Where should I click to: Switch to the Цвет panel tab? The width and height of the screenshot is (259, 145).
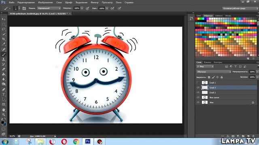coord(199,16)
